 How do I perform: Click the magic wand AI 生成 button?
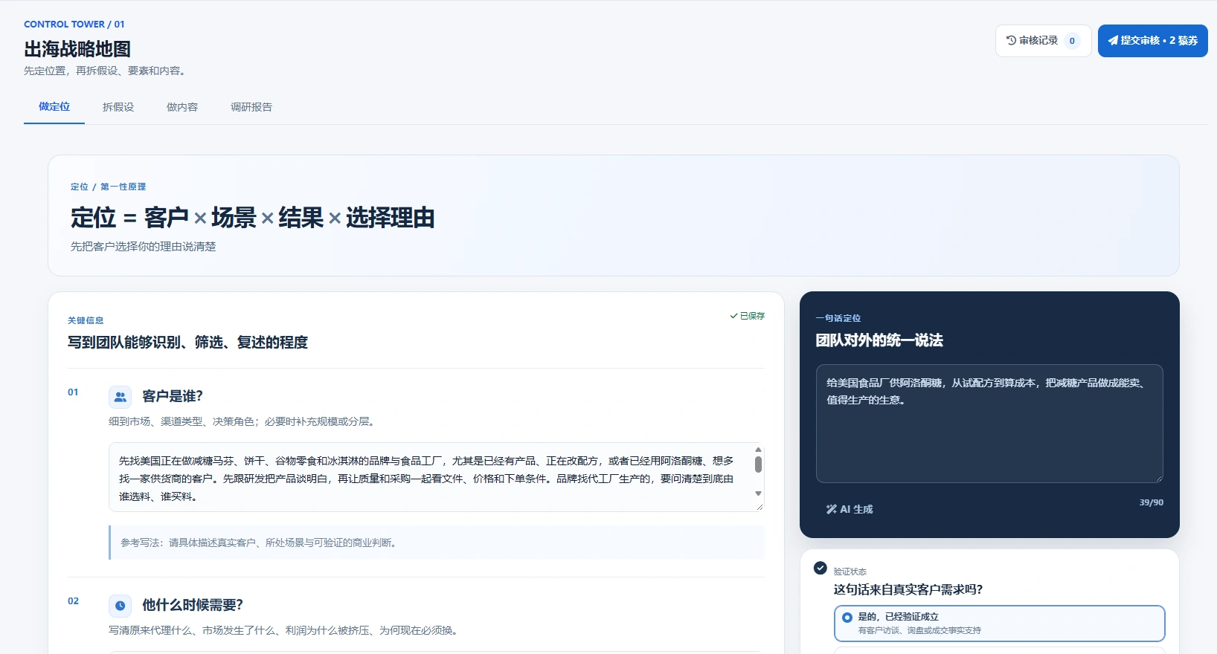coord(850,509)
